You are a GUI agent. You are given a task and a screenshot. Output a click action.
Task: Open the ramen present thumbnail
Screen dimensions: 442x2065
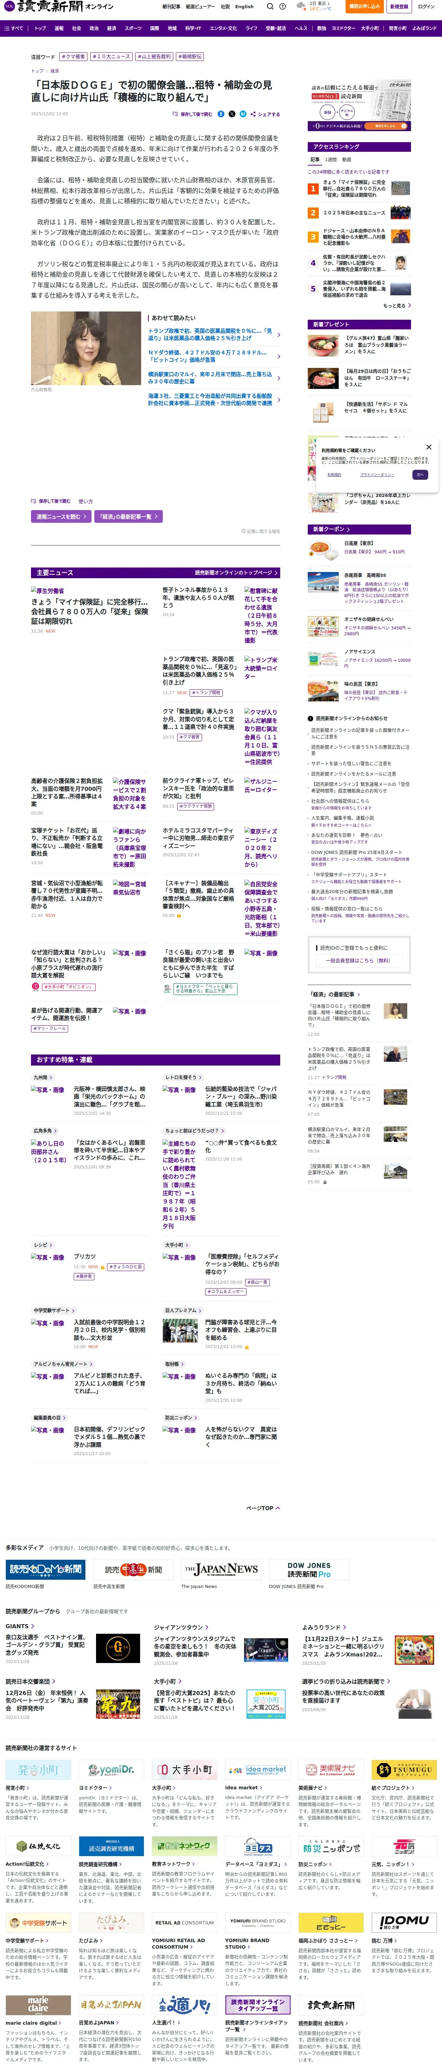click(x=323, y=345)
